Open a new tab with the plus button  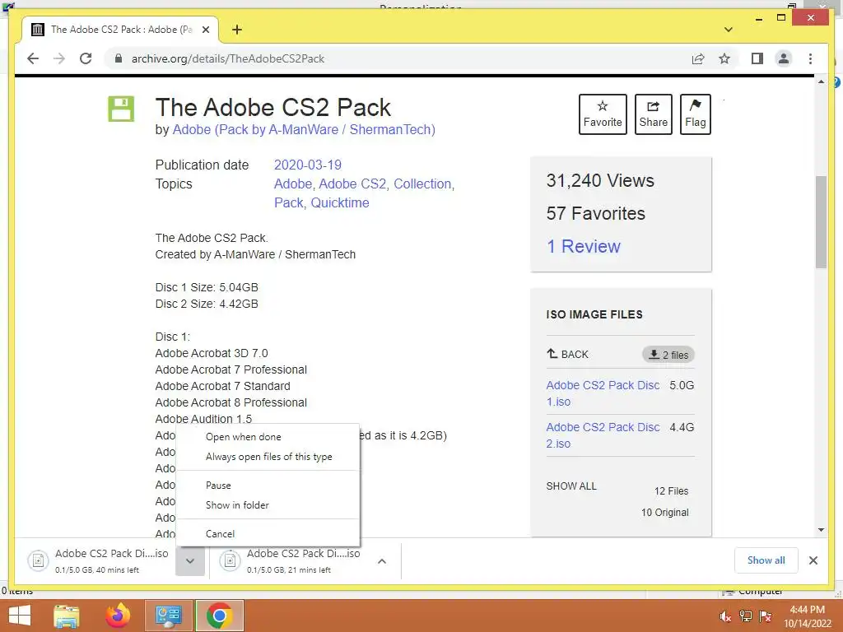click(x=236, y=30)
